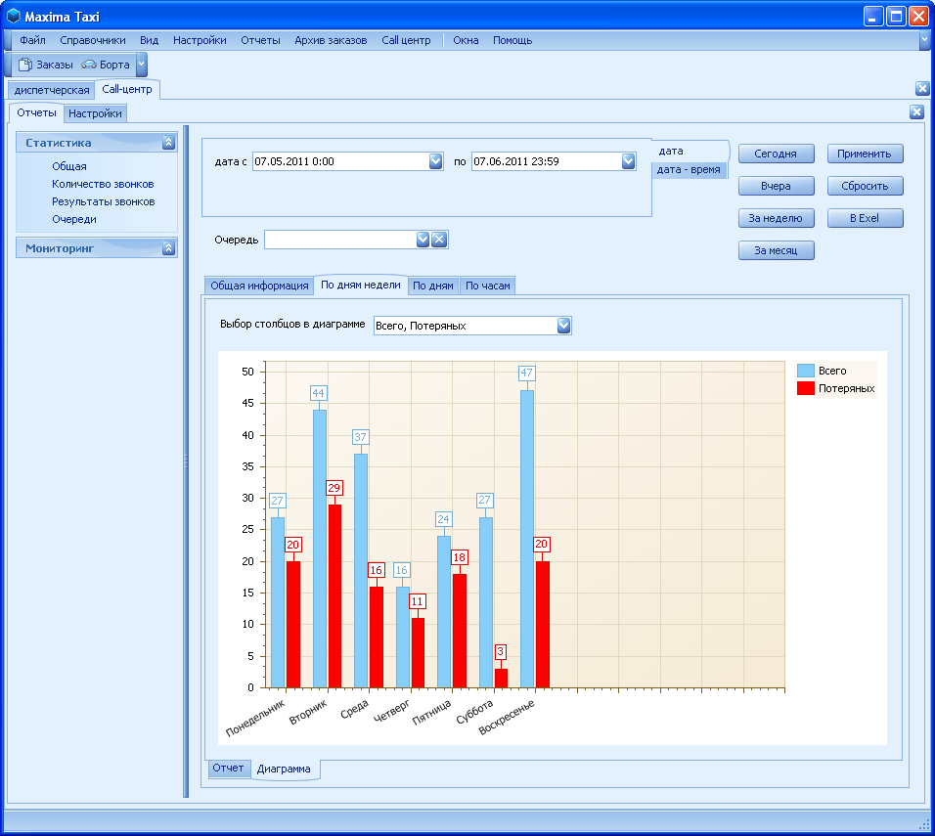This screenshot has width=935, height=836.
Task: Open the Отчеты menu
Action: click(260, 40)
